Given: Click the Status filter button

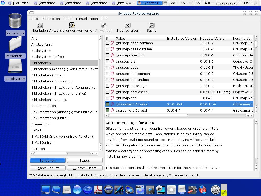Looking at the screenshot, I should coord(85,160).
